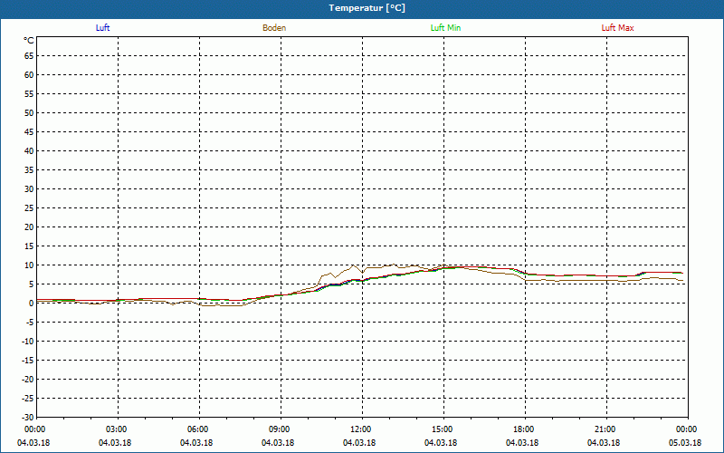Viewport: 724px width, 453px height.
Task: Click the 18:00 time axis label
Action: pyautogui.click(x=525, y=429)
